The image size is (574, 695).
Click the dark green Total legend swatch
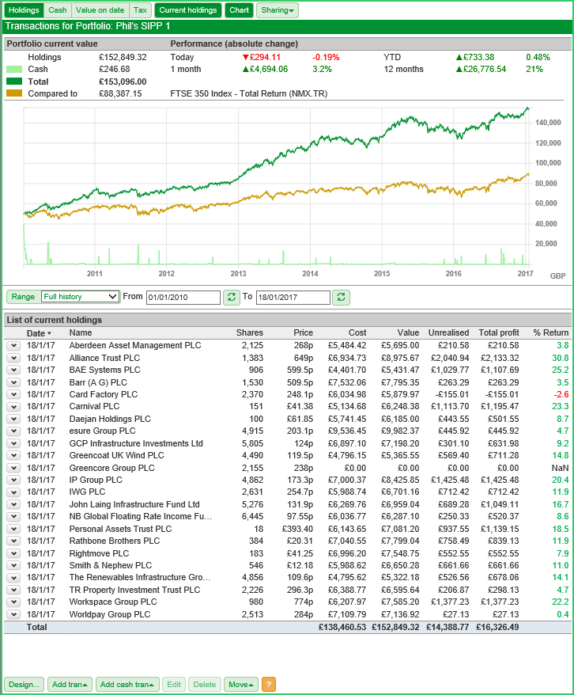[x=14, y=81]
